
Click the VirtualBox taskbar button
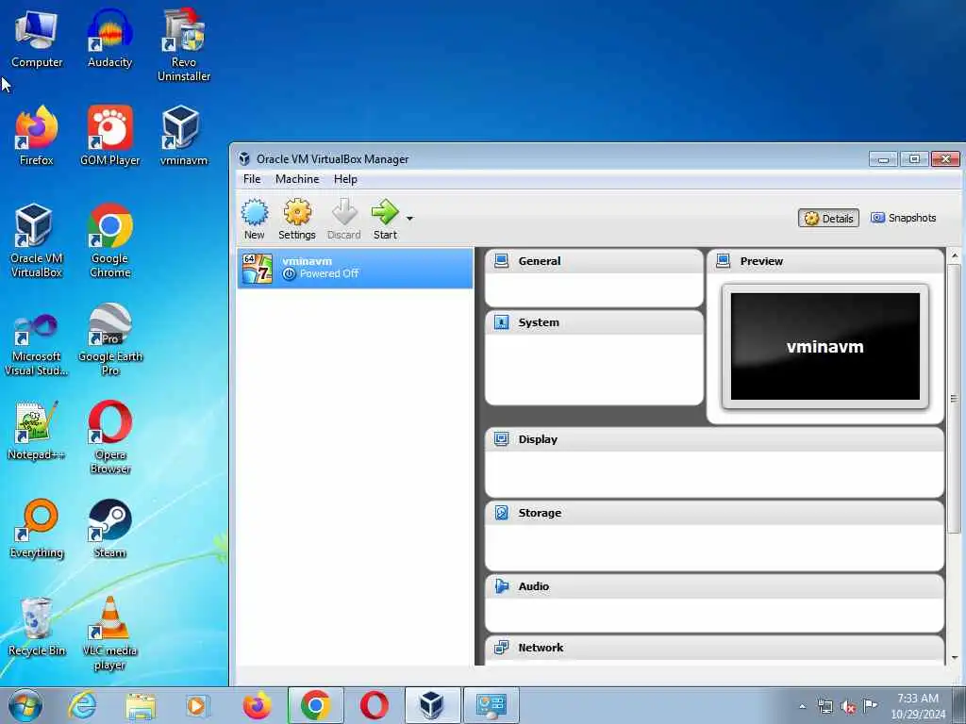[432, 705]
